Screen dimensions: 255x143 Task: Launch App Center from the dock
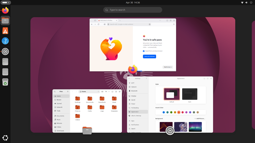click(x=5, y=31)
